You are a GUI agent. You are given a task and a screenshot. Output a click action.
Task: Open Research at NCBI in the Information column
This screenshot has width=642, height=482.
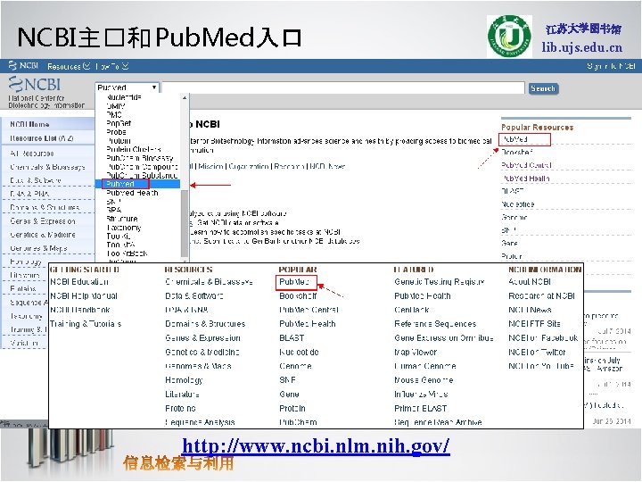[542, 296]
